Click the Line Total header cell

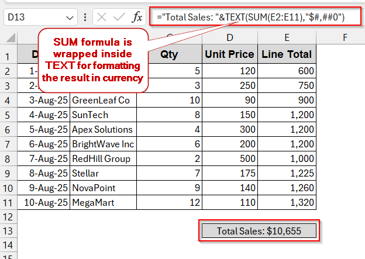pyautogui.click(x=287, y=55)
